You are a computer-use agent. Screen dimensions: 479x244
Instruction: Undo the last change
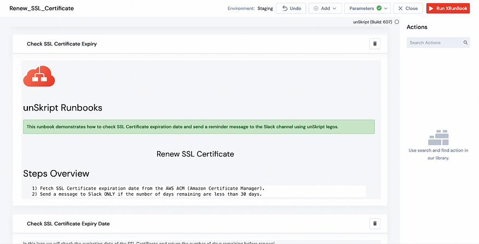click(291, 8)
